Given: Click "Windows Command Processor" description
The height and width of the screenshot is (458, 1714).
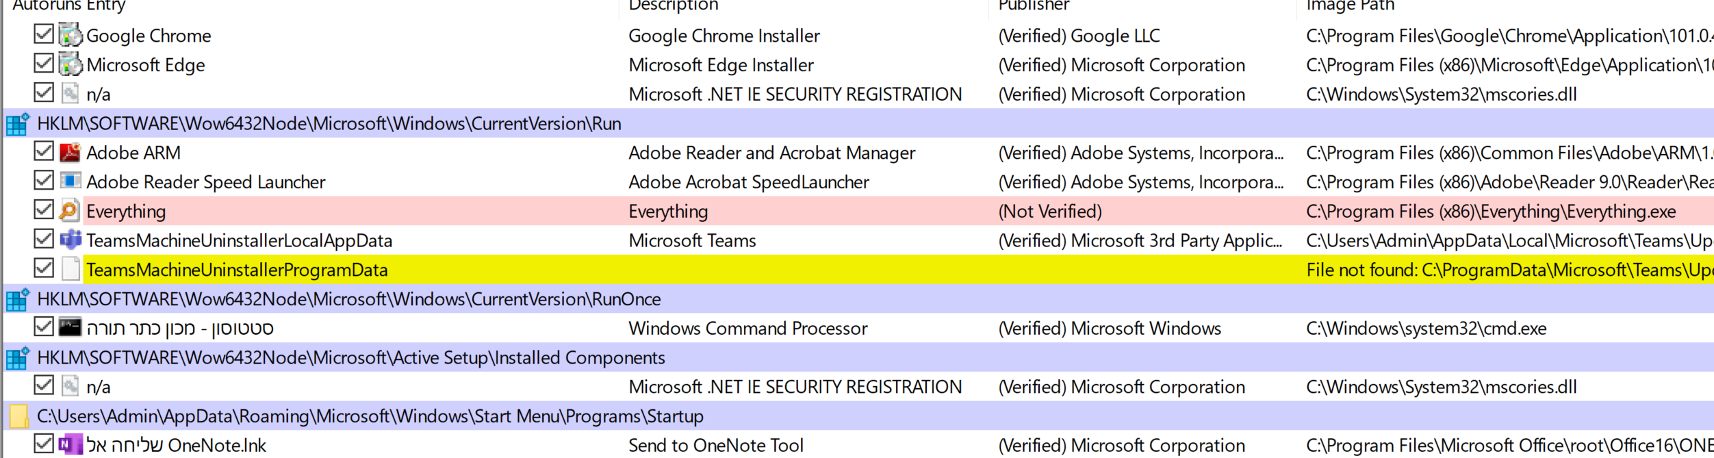Looking at the screenshot, I should pos(748,329).
